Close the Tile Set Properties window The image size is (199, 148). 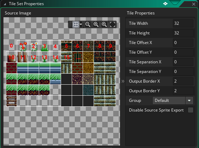click(x=194, y=4)
